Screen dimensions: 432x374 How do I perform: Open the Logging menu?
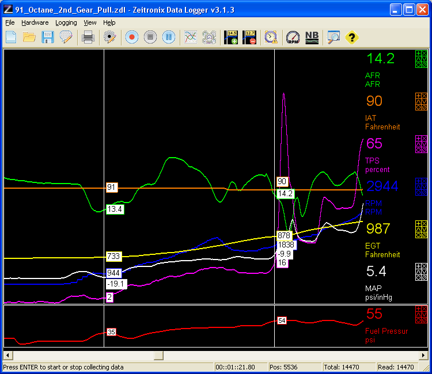click(66, 22)
